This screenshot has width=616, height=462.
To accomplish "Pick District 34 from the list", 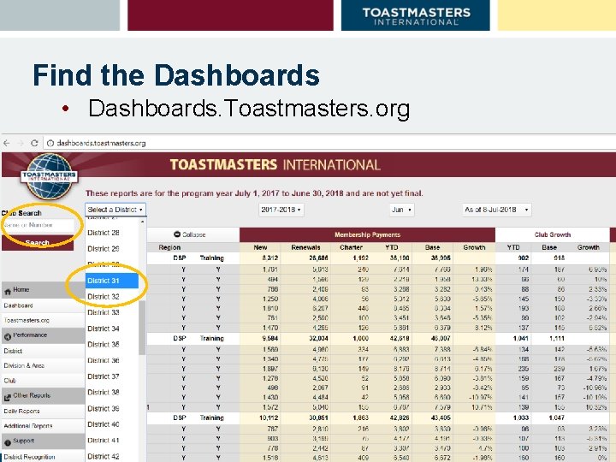I will click(x=112, y=329).
